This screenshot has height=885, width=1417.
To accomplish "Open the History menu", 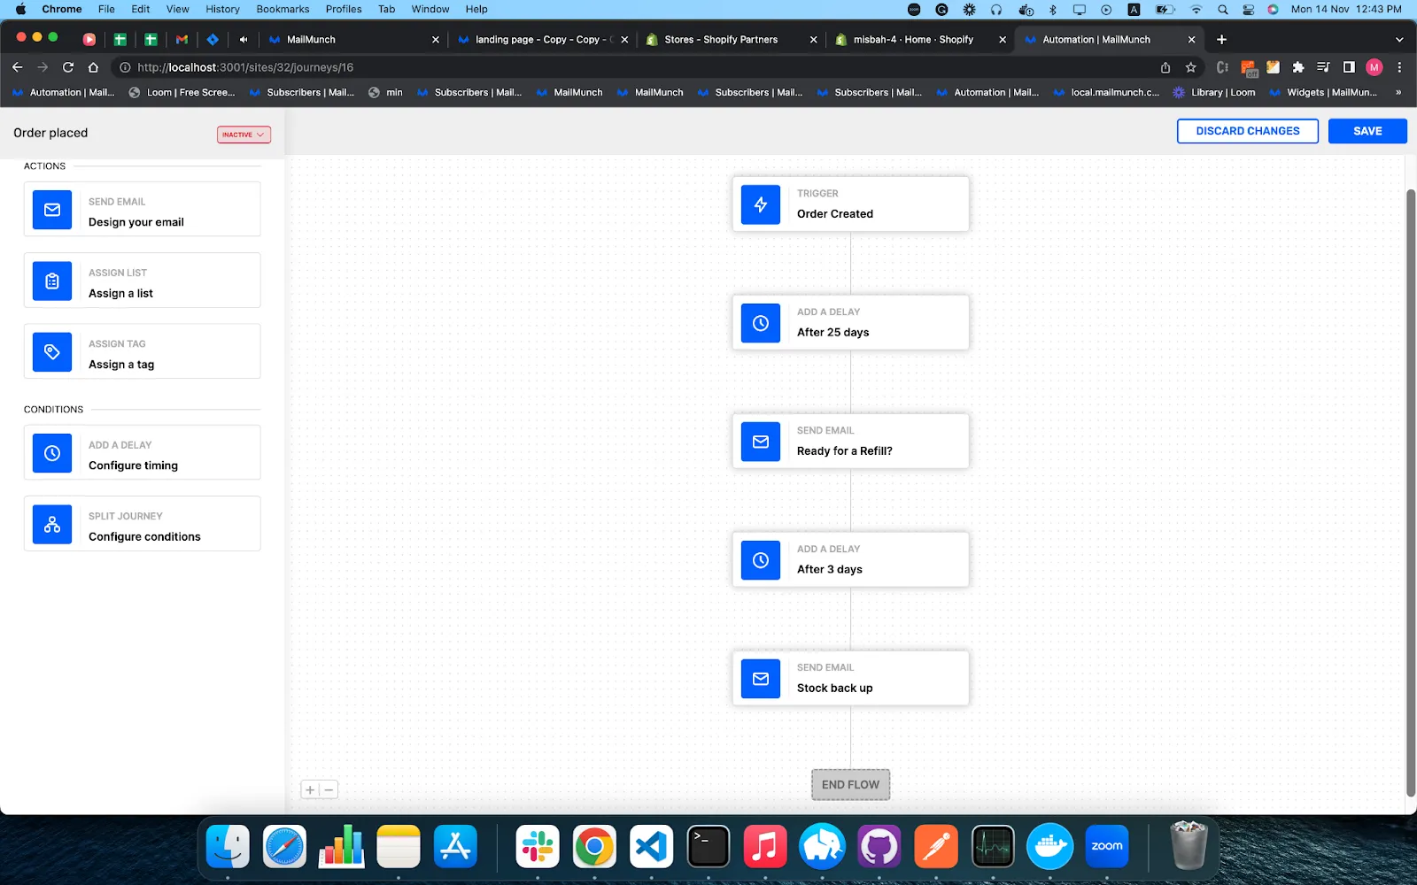I will 222,9.
